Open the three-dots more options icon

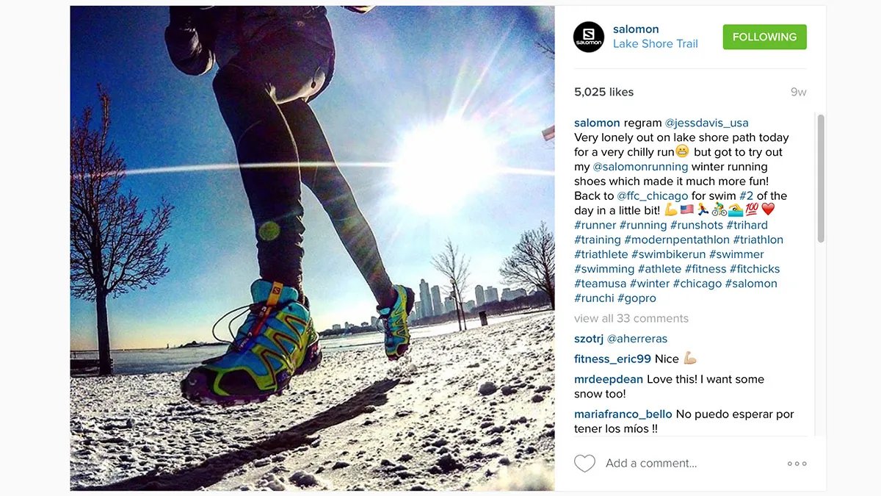[797, 464]
